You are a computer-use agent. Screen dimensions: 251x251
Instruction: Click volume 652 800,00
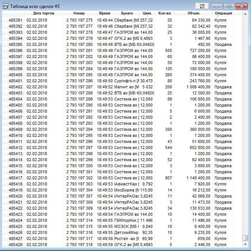coord(200,148)
